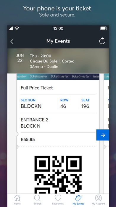Open Search magnifier tab
The width and height of the screenshot is (116, 207).
coord(38,200)
